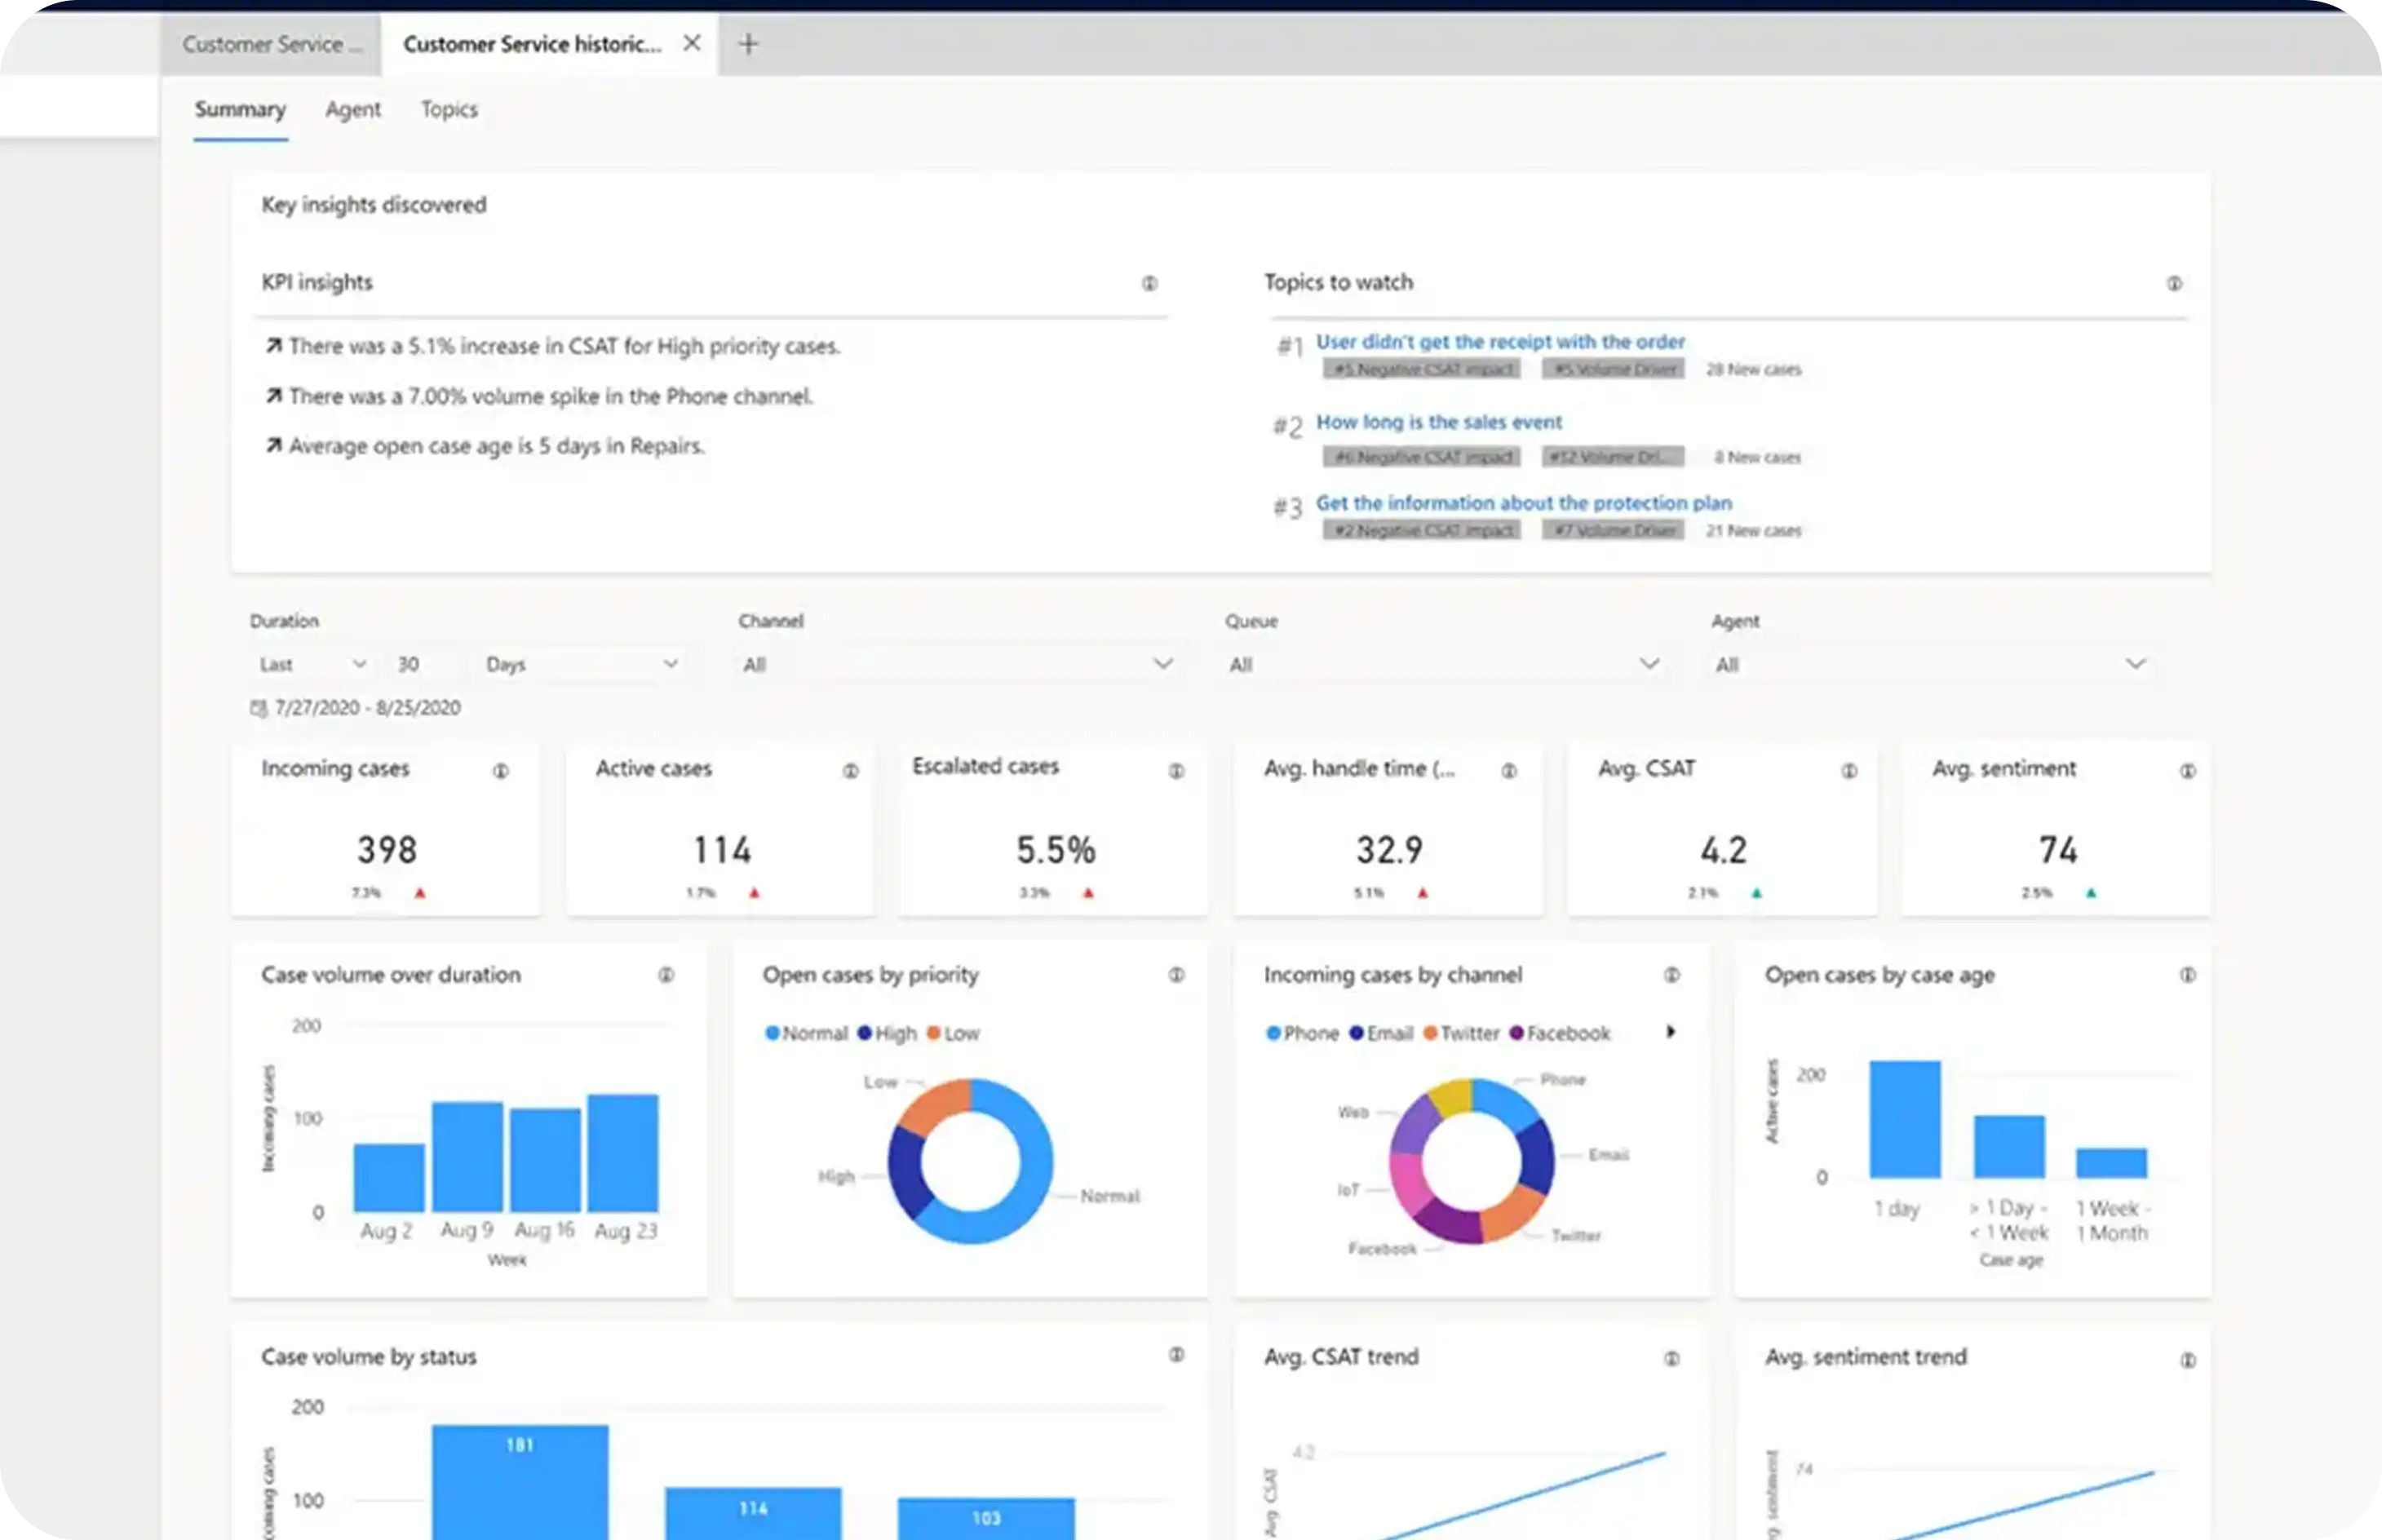2382x1540 pixels.
Task: Switch to the Agent tab
Action: coord(352,109)
